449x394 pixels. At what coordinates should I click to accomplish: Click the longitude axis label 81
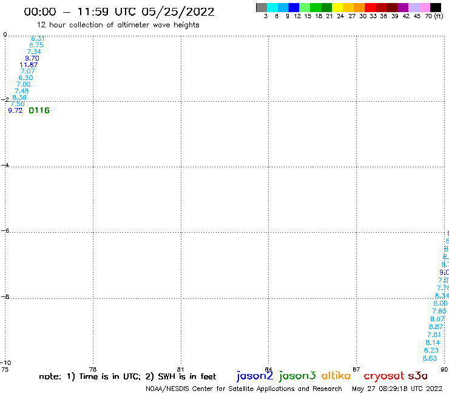(x=180, y=369)
